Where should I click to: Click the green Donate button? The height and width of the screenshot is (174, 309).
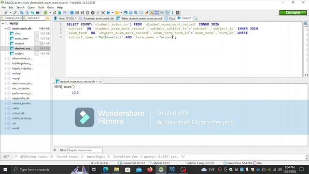pos(293,13)
